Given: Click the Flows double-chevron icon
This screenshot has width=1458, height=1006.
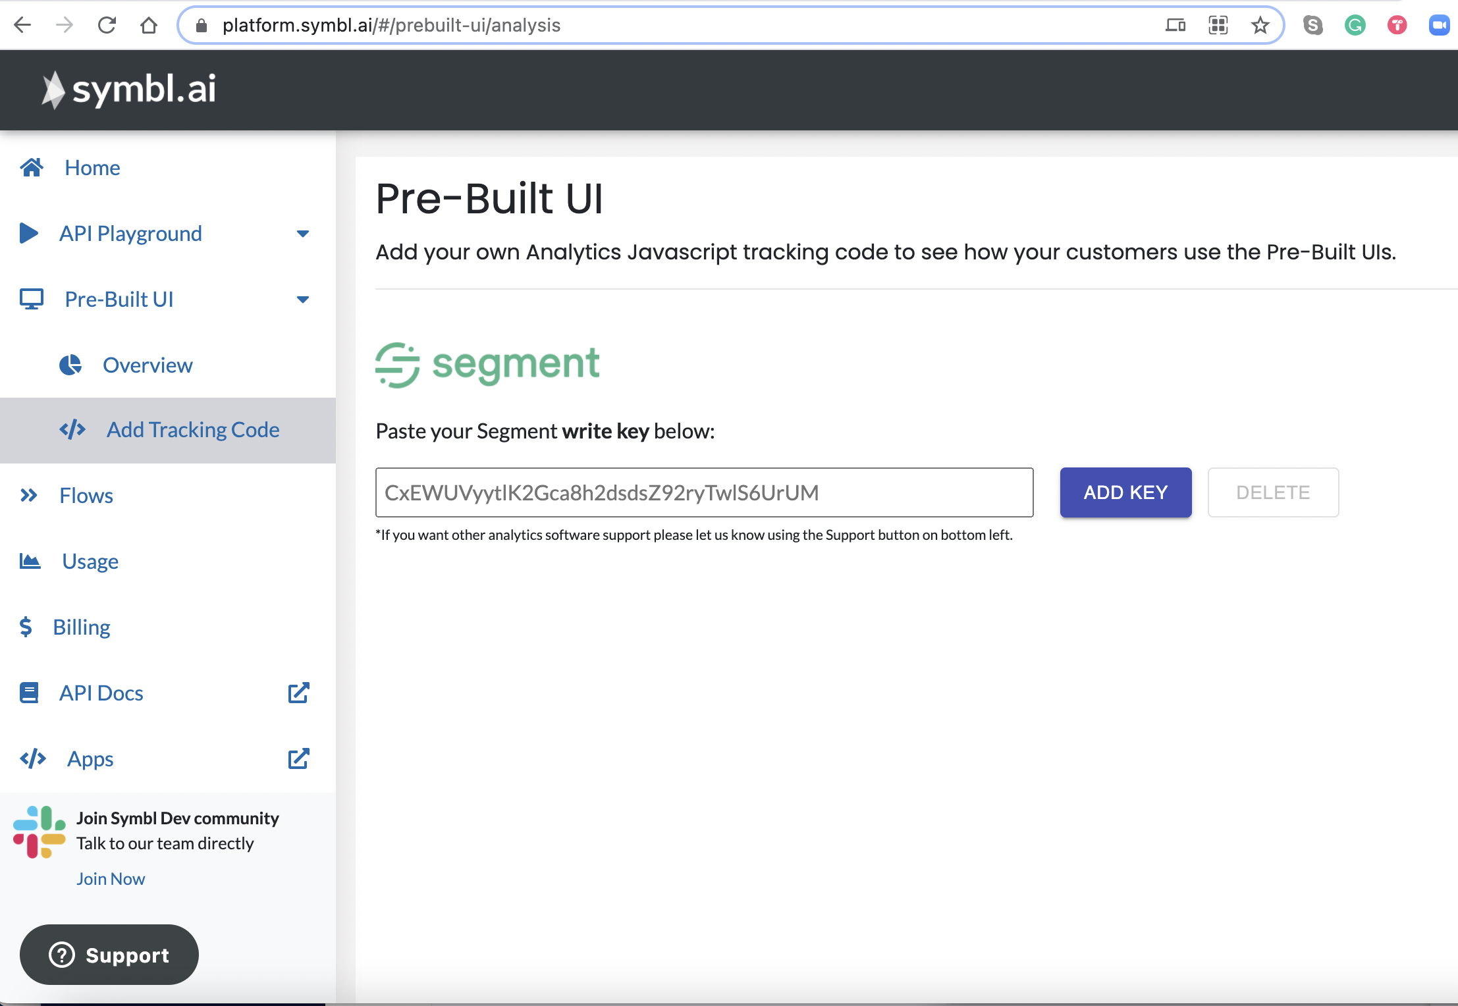Looking at the screenshot, I should point(28,495).
